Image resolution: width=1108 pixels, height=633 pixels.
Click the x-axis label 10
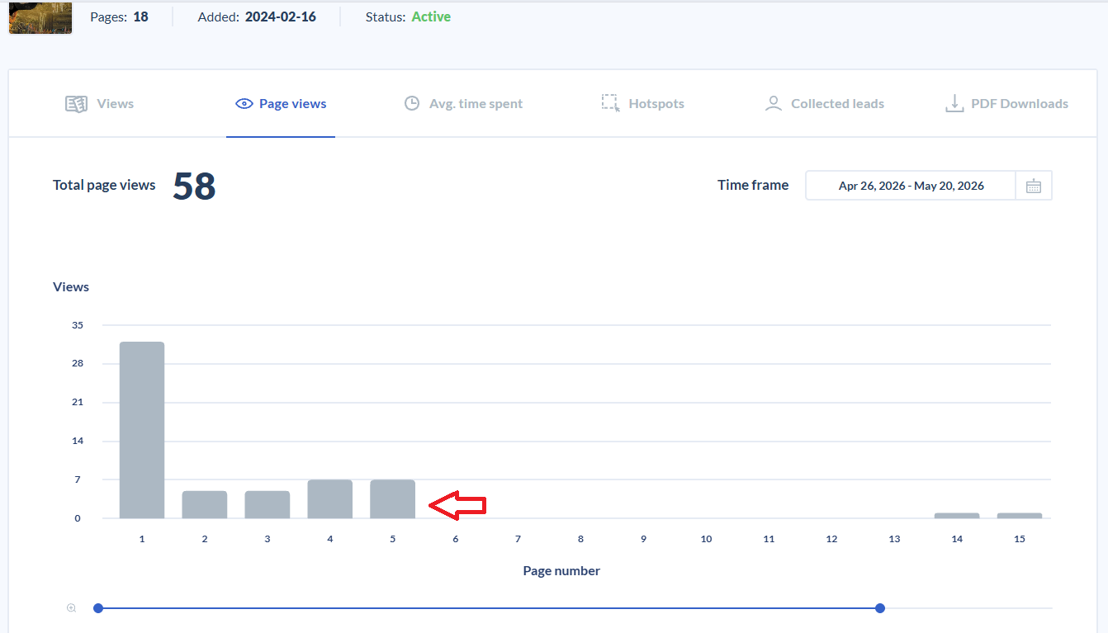(x=706, y=539)
